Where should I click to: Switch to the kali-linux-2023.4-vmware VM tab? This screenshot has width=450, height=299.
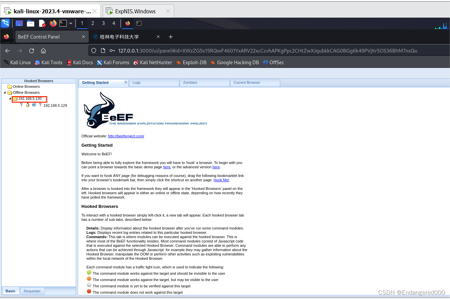click(51, 11)
